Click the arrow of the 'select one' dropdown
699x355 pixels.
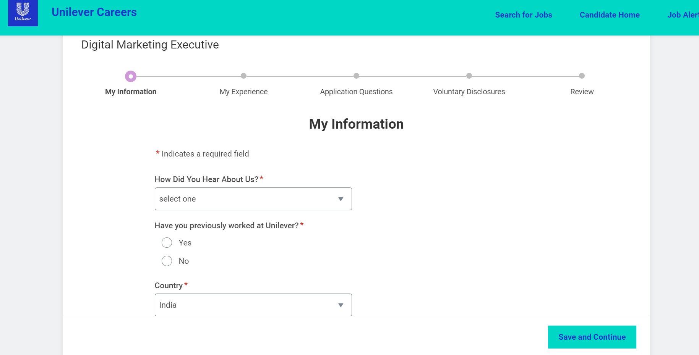(341, 199)
